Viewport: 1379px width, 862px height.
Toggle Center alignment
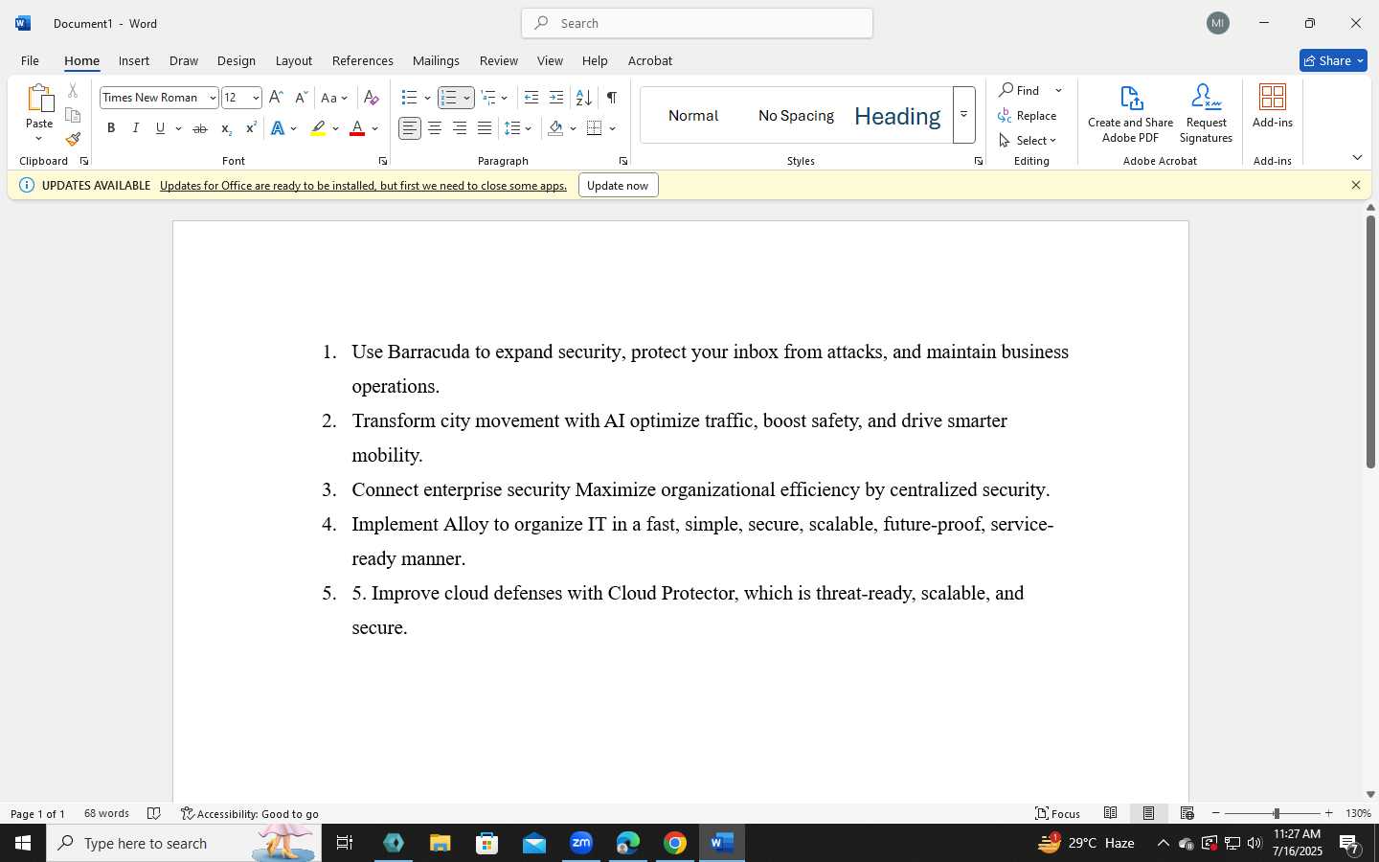point(435,128)
